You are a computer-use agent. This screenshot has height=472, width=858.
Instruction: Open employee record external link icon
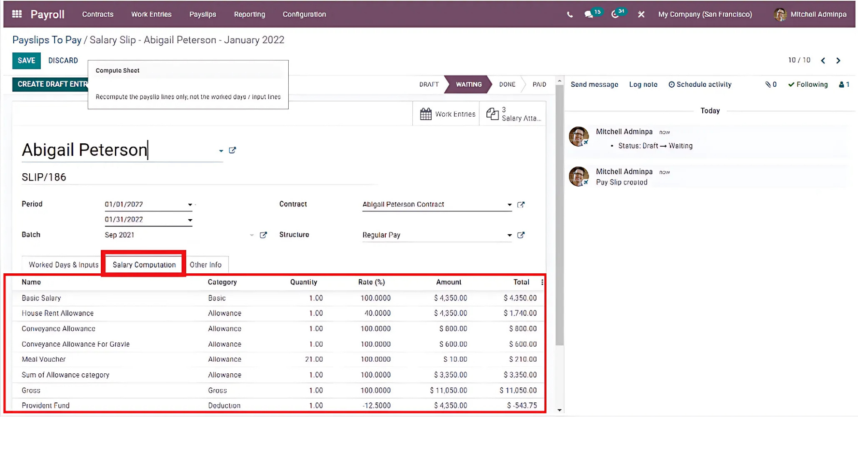[x=233, y=150]
